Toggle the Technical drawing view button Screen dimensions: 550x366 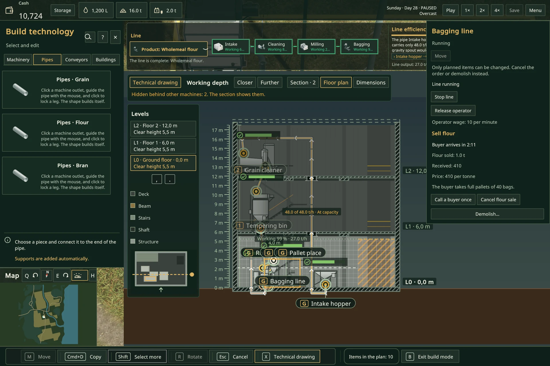[155, 83]
